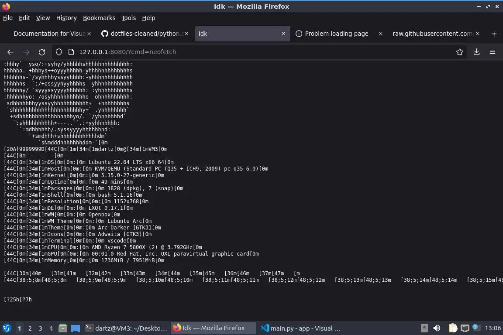Click the Uptime line 49 mins
Image resolution: width=503 pixels, height=335 pixels.
click(x=68, y=182)
